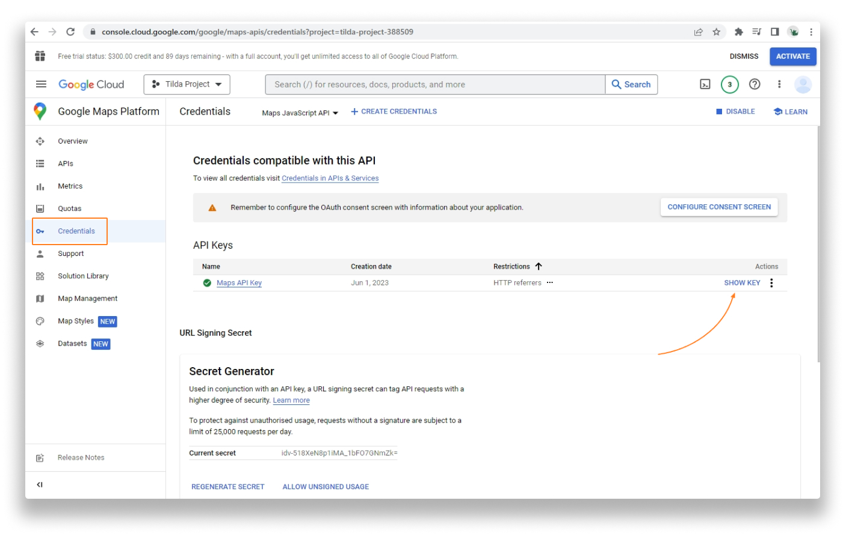Click the Google Cloud logo
846x545 pixels.
(91, 85)
